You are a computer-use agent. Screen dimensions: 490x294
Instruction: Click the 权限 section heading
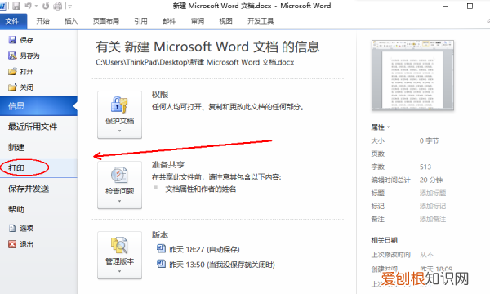(160, 95)
